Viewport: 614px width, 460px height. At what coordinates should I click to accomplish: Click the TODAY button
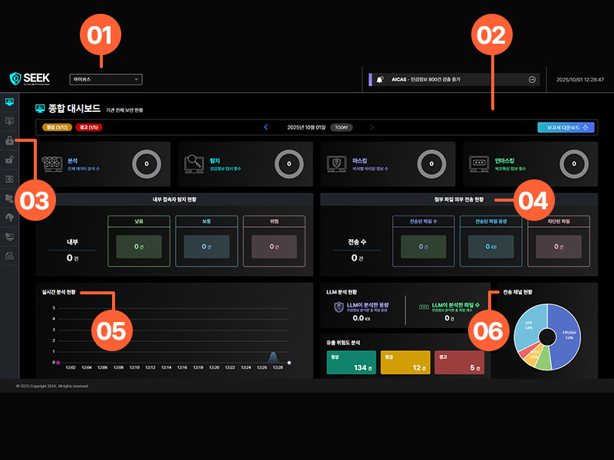point(341,127)
